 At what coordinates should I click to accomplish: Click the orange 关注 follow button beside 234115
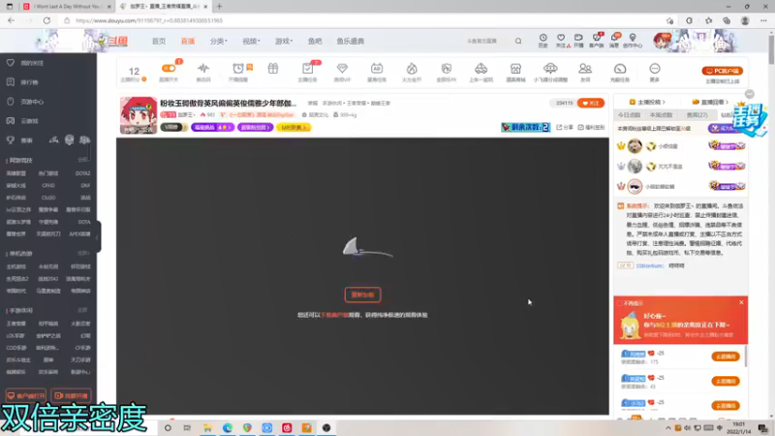(x=591, y=104)
